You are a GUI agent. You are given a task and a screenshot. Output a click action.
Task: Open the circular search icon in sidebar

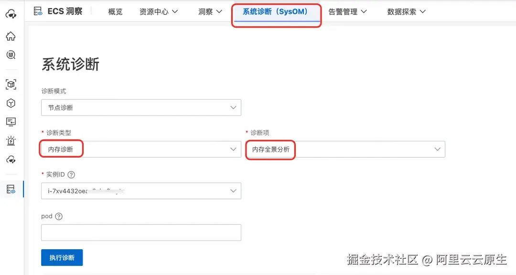coord(11,55)
